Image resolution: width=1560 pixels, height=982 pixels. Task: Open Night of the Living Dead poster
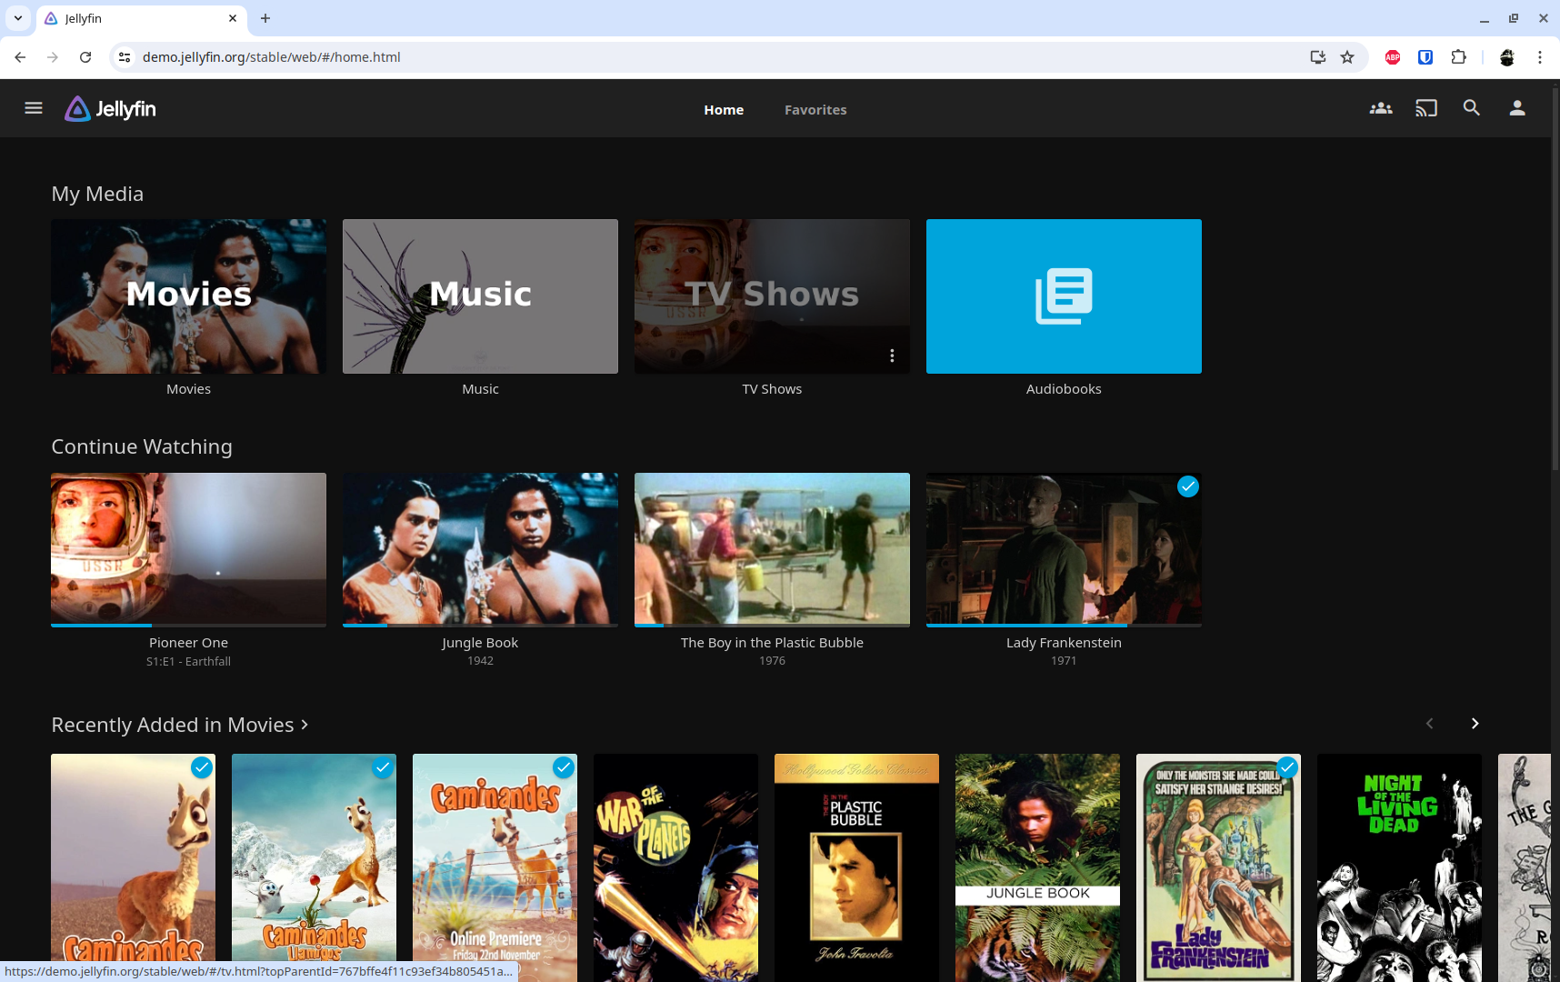[1399, 867]
